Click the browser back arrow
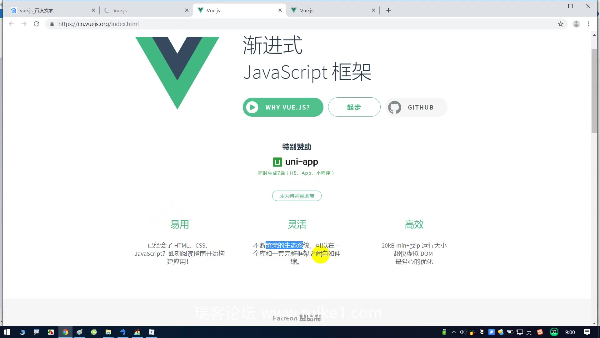Viewport: 600px width, 338px height. point(12,24)
